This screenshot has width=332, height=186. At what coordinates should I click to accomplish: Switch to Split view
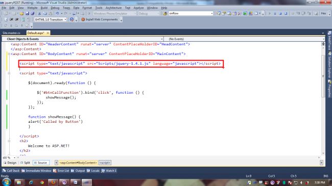pyautogui.click(x=25, y=163)
